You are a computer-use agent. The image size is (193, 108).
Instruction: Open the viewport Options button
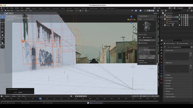[x=156, y=13]
